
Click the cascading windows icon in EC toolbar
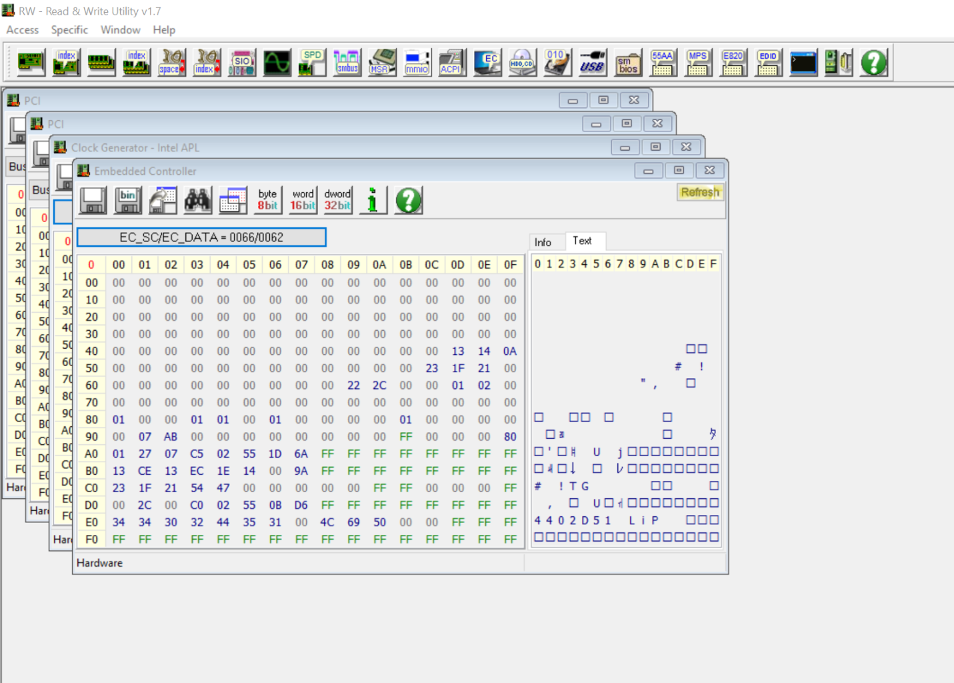(x=233, y=200)
